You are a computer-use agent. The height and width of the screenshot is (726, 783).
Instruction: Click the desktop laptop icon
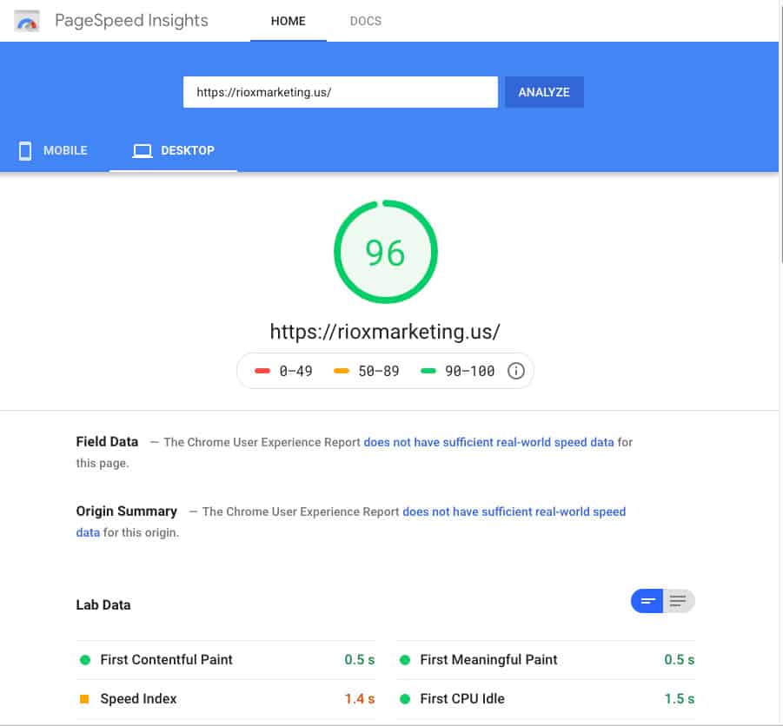143,151
